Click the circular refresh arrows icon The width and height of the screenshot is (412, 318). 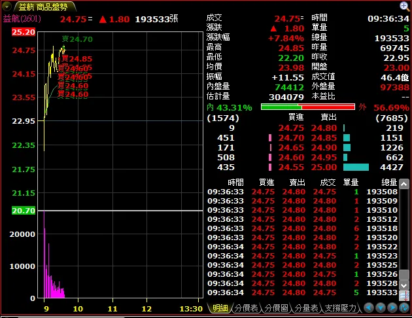point(404,308)
